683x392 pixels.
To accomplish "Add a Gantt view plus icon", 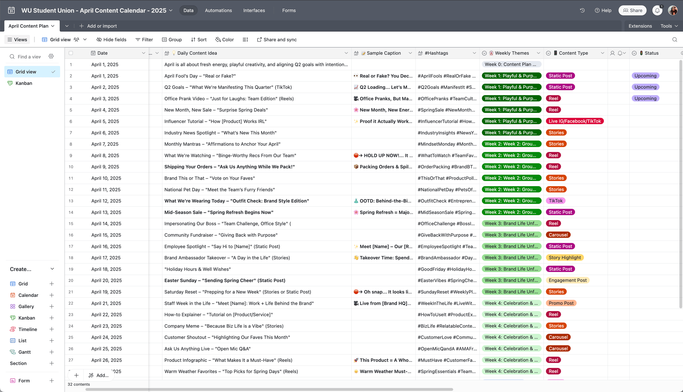I will (x=52, y=352).
